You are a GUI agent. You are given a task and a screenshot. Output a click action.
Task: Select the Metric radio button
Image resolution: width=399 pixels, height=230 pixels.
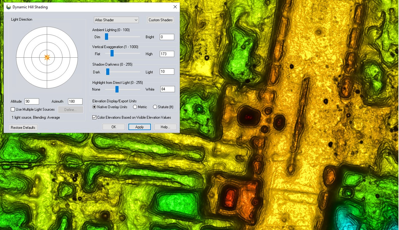coord(135,107)
